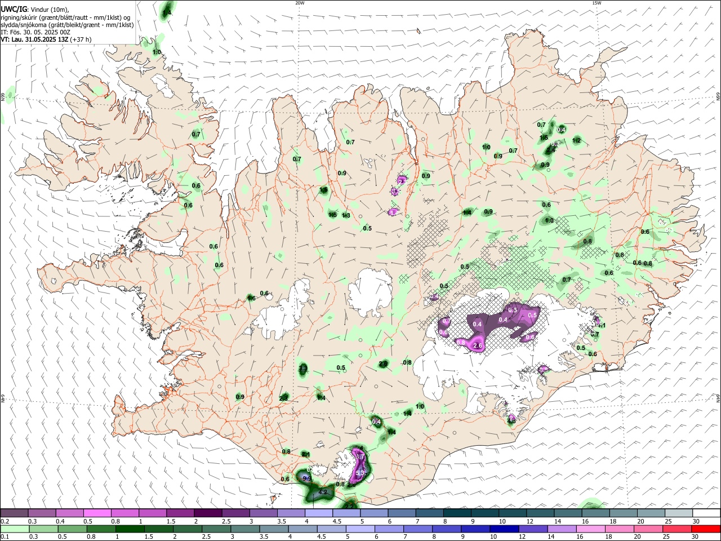Select the darkest purple 2 snow legend swatch
This screenshot has height=541, width=721.
coord(208,513)
